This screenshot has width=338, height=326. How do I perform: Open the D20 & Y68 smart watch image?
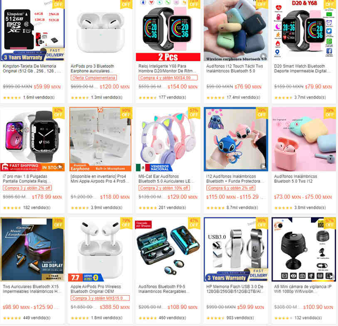coord(304,30)
